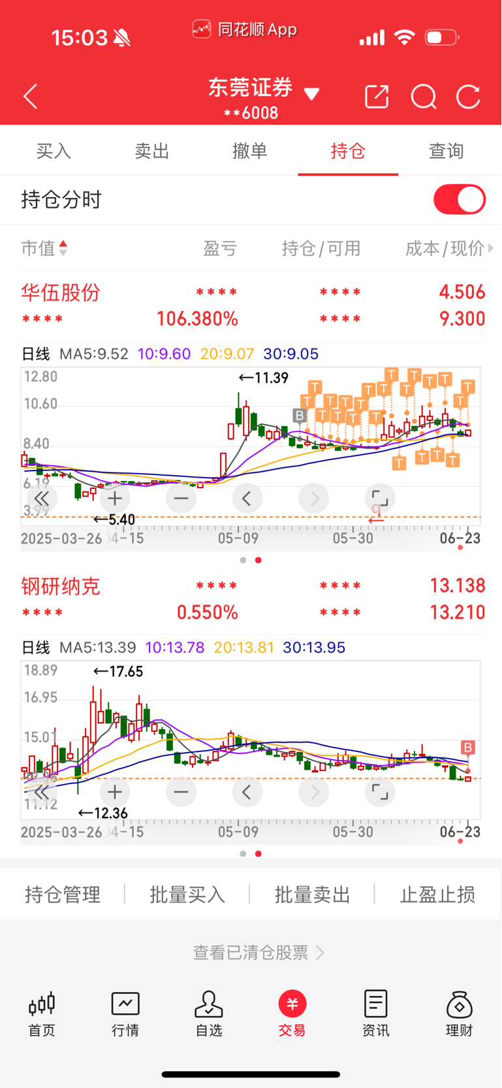Switch to the 卖出 tab
This screenshot has height=1088, width=502.
[x=151, y=151]
